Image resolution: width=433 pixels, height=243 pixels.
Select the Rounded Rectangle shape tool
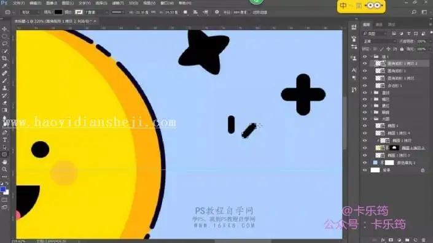[x=4, y=155]
